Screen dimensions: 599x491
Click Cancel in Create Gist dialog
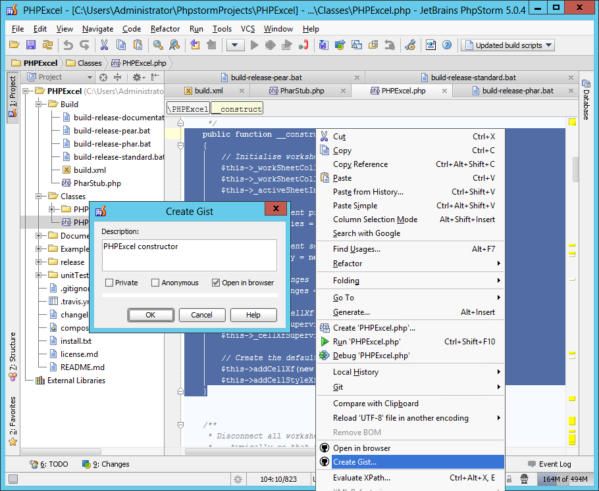pos(201,315)
